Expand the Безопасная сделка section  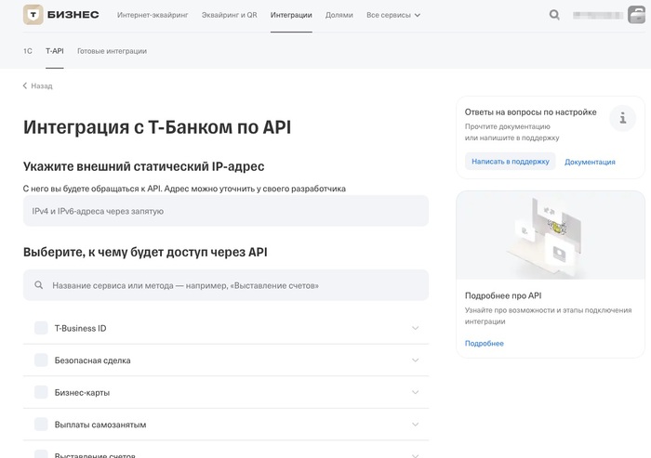[415, 360]
